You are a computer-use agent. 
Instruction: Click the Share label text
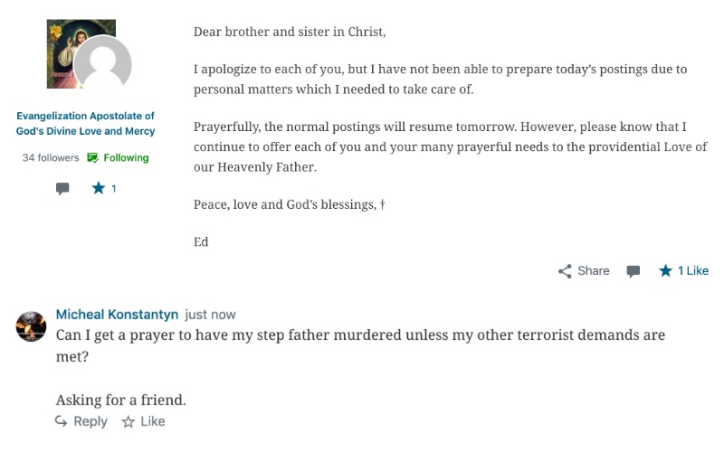tap(594, 270)
